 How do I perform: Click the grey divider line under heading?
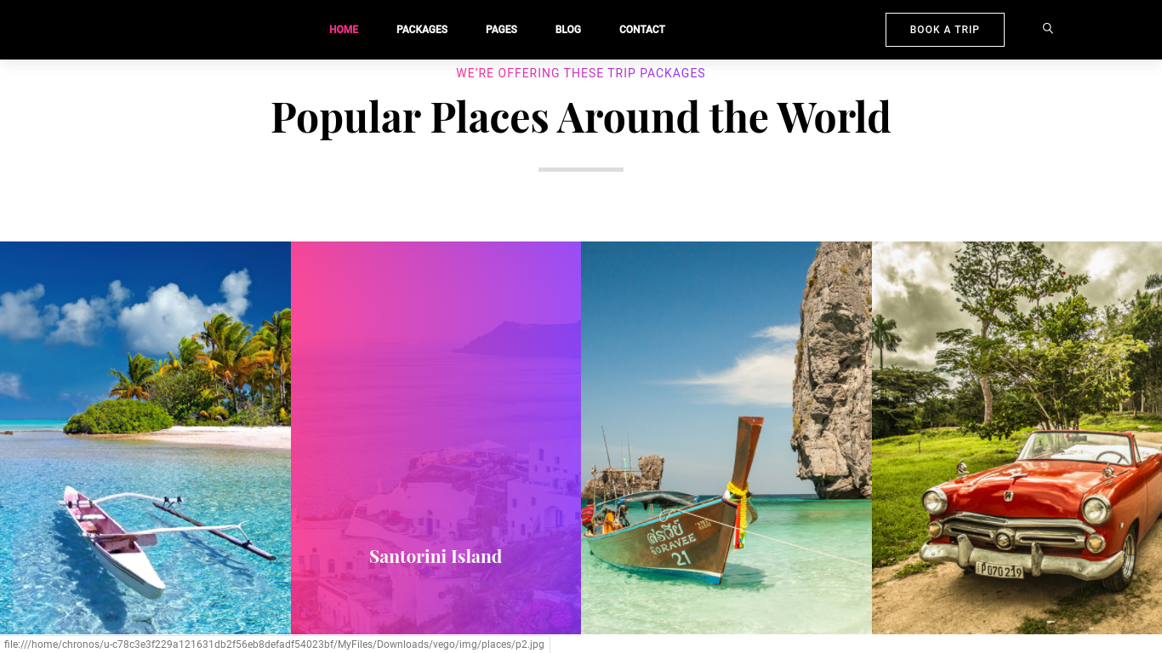tap(581, 169)
